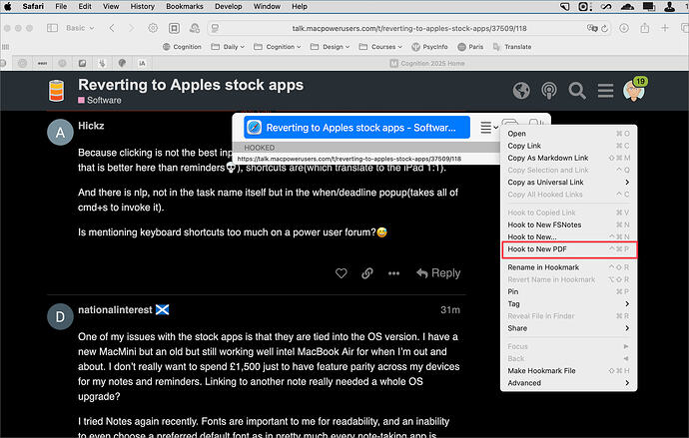Open the Bookmarks menu
The image size is (689, 438).
[x=185, y=6]
